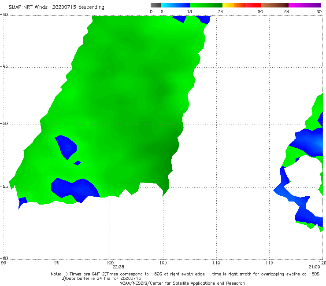
Task: Click the color bar scale label '18'
Action: [x=189, y=12]
